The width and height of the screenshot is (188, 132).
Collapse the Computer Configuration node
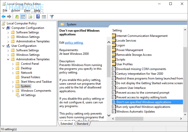(3, 28)
